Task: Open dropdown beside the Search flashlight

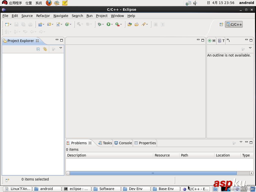Action: (147, 24)
